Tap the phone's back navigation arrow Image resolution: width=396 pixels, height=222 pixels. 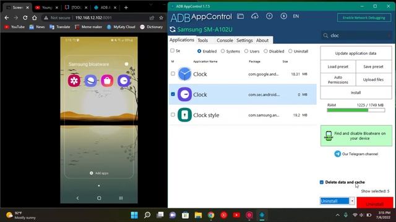click(77, 198)
